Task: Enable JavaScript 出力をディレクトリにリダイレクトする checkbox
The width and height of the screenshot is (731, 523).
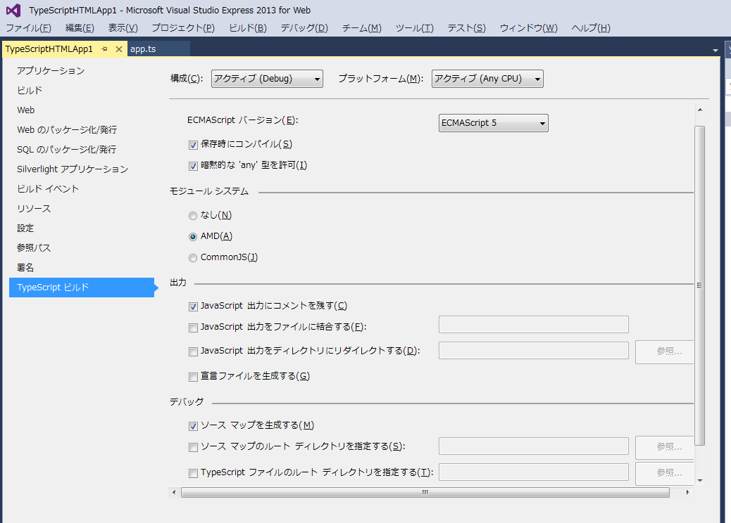Action: click(193, 351)
